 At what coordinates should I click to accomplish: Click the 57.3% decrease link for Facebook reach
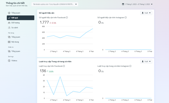[x=54, y=23]
